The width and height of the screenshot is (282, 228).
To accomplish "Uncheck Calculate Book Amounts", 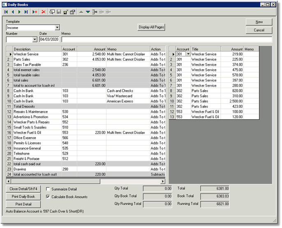I will (48, 197).
